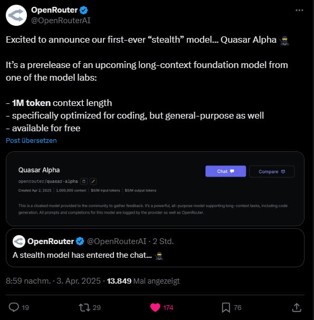Click the small avatar in quoted post
The height and width of the screenshot is (320, 314).
click(x=19, y=241)
